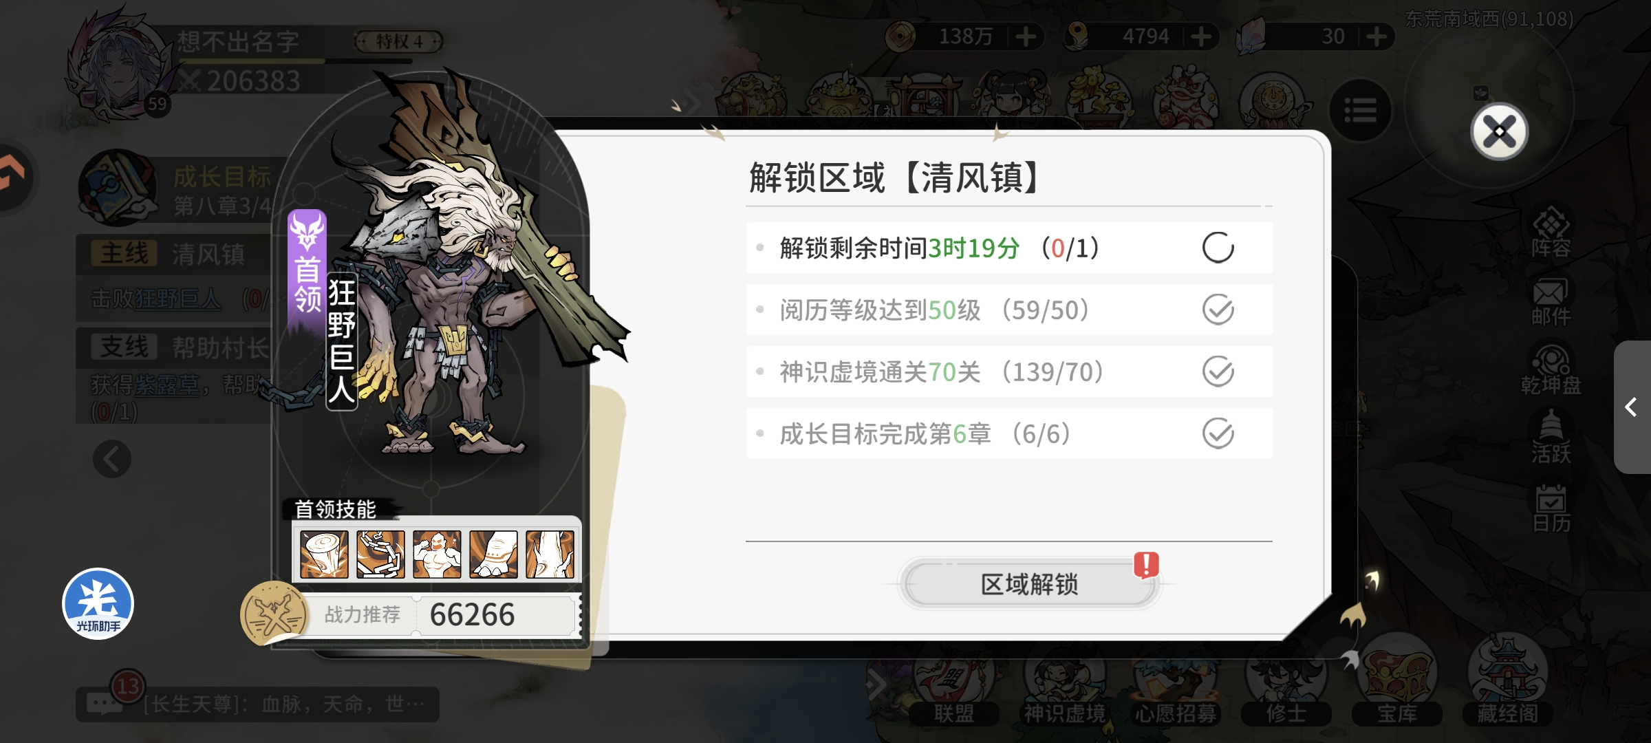The width and height of the screenshot is (1651, 743).
Task: Tap the stomping foot boss skill icon
Action: (493, 554)
